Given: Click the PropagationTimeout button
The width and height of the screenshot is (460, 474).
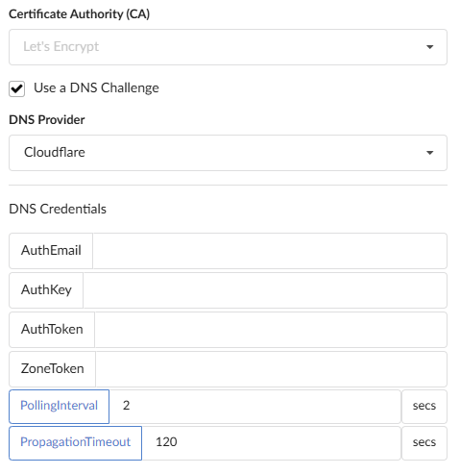Looking at the screenshot, I should (x=76, y=443).
